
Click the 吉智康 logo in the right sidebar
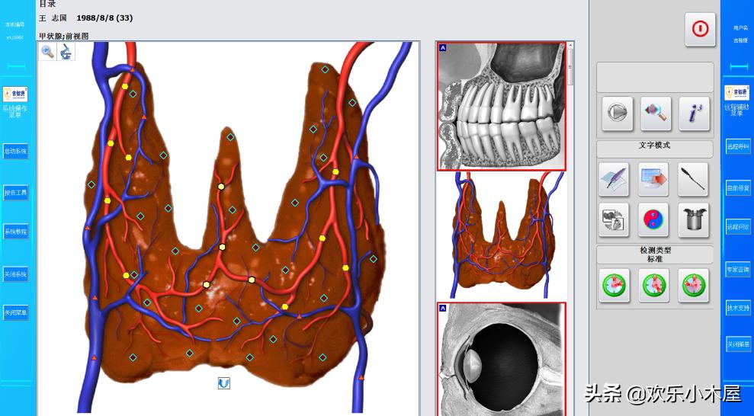(x=736, y=93)
